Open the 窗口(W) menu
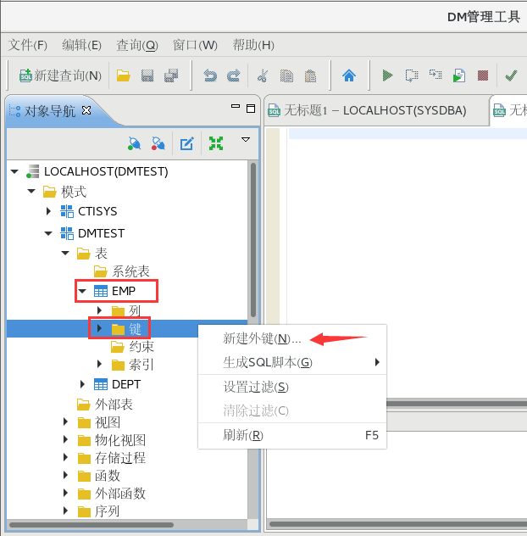 click(x=195, y=45)
